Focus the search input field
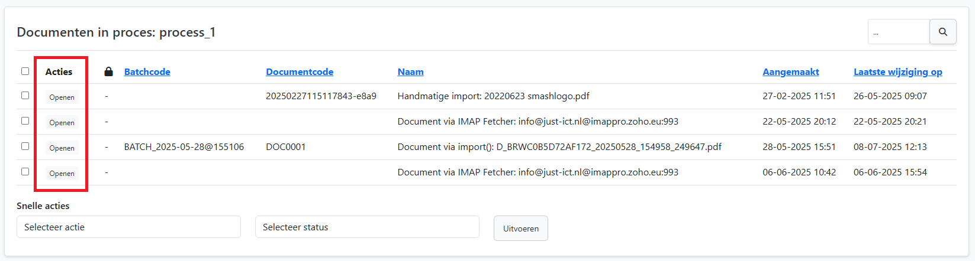The height and width of the screenshot is (261, 975). [899, 32]
